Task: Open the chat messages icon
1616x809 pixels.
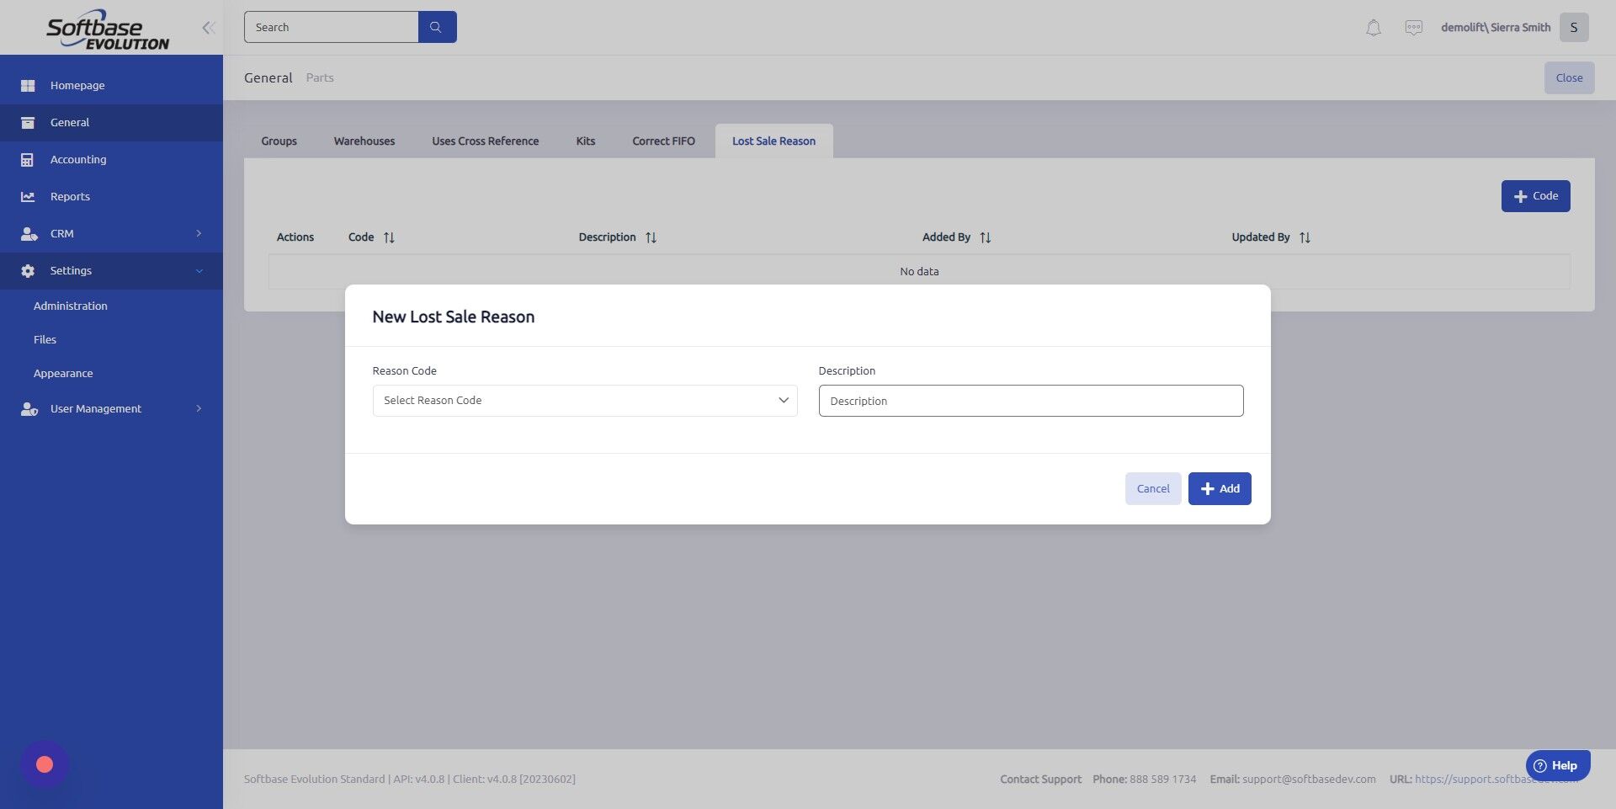Action: [1415, 26]
